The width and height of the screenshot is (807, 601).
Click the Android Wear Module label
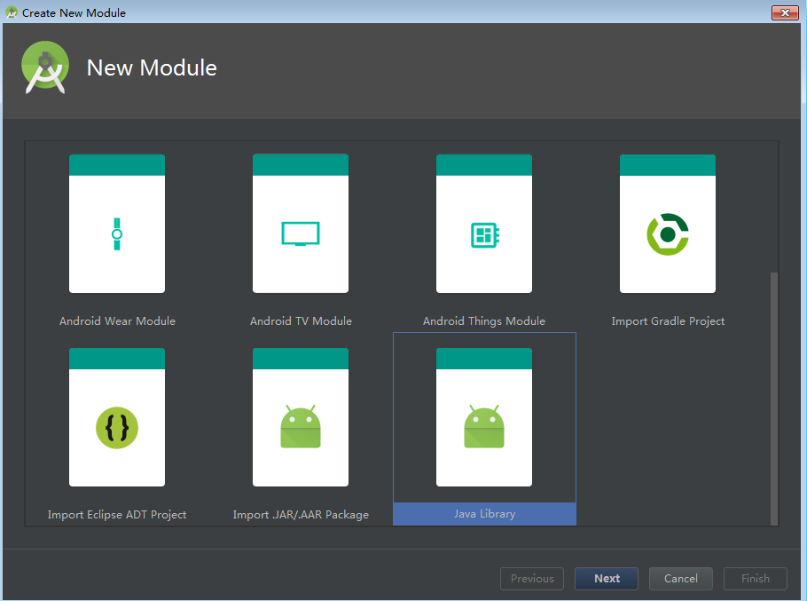117,320
